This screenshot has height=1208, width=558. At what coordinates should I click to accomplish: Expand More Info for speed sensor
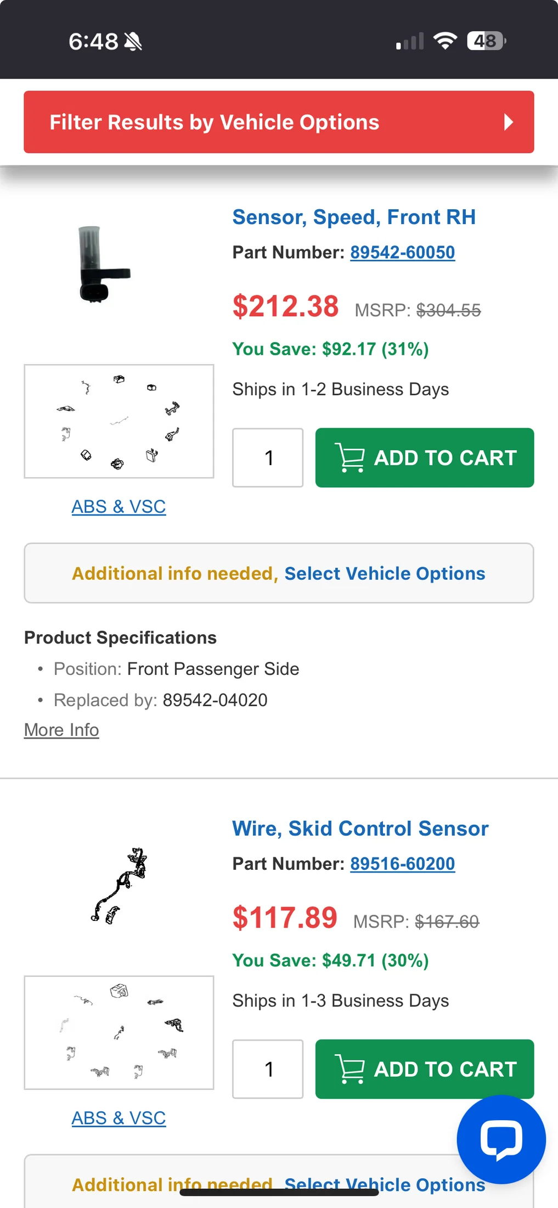61,730
